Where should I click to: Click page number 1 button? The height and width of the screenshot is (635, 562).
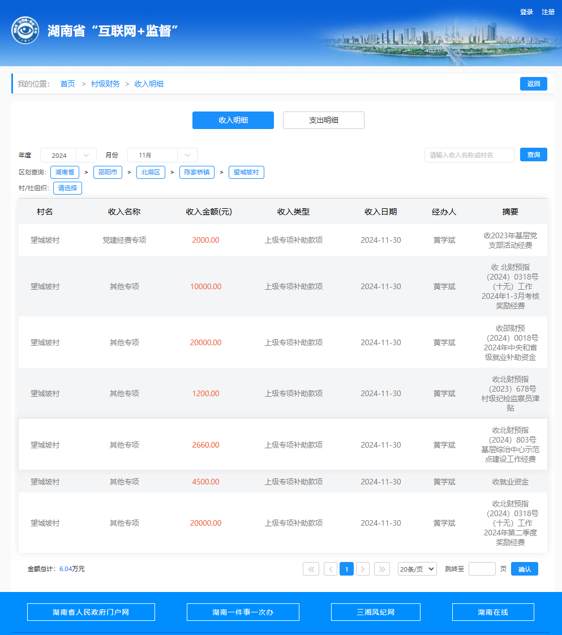pos(346,569)
